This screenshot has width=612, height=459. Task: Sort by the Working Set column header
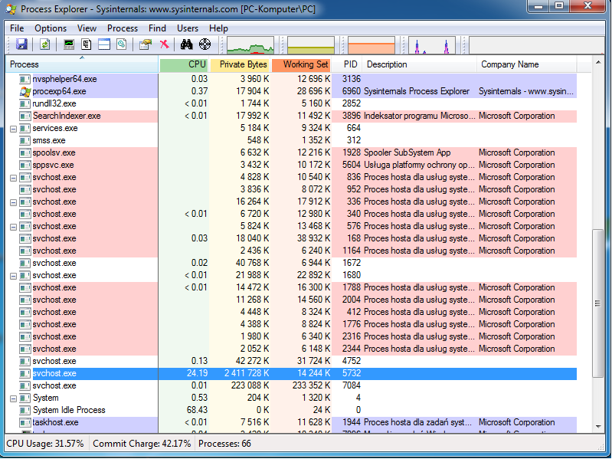point(301,64)
